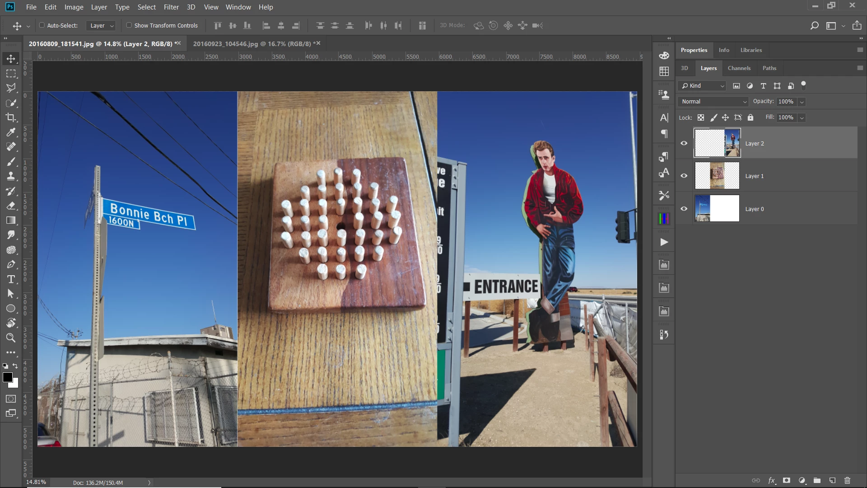
Task: Enable the Auto-Select checkbox
Action: (42, 25)
